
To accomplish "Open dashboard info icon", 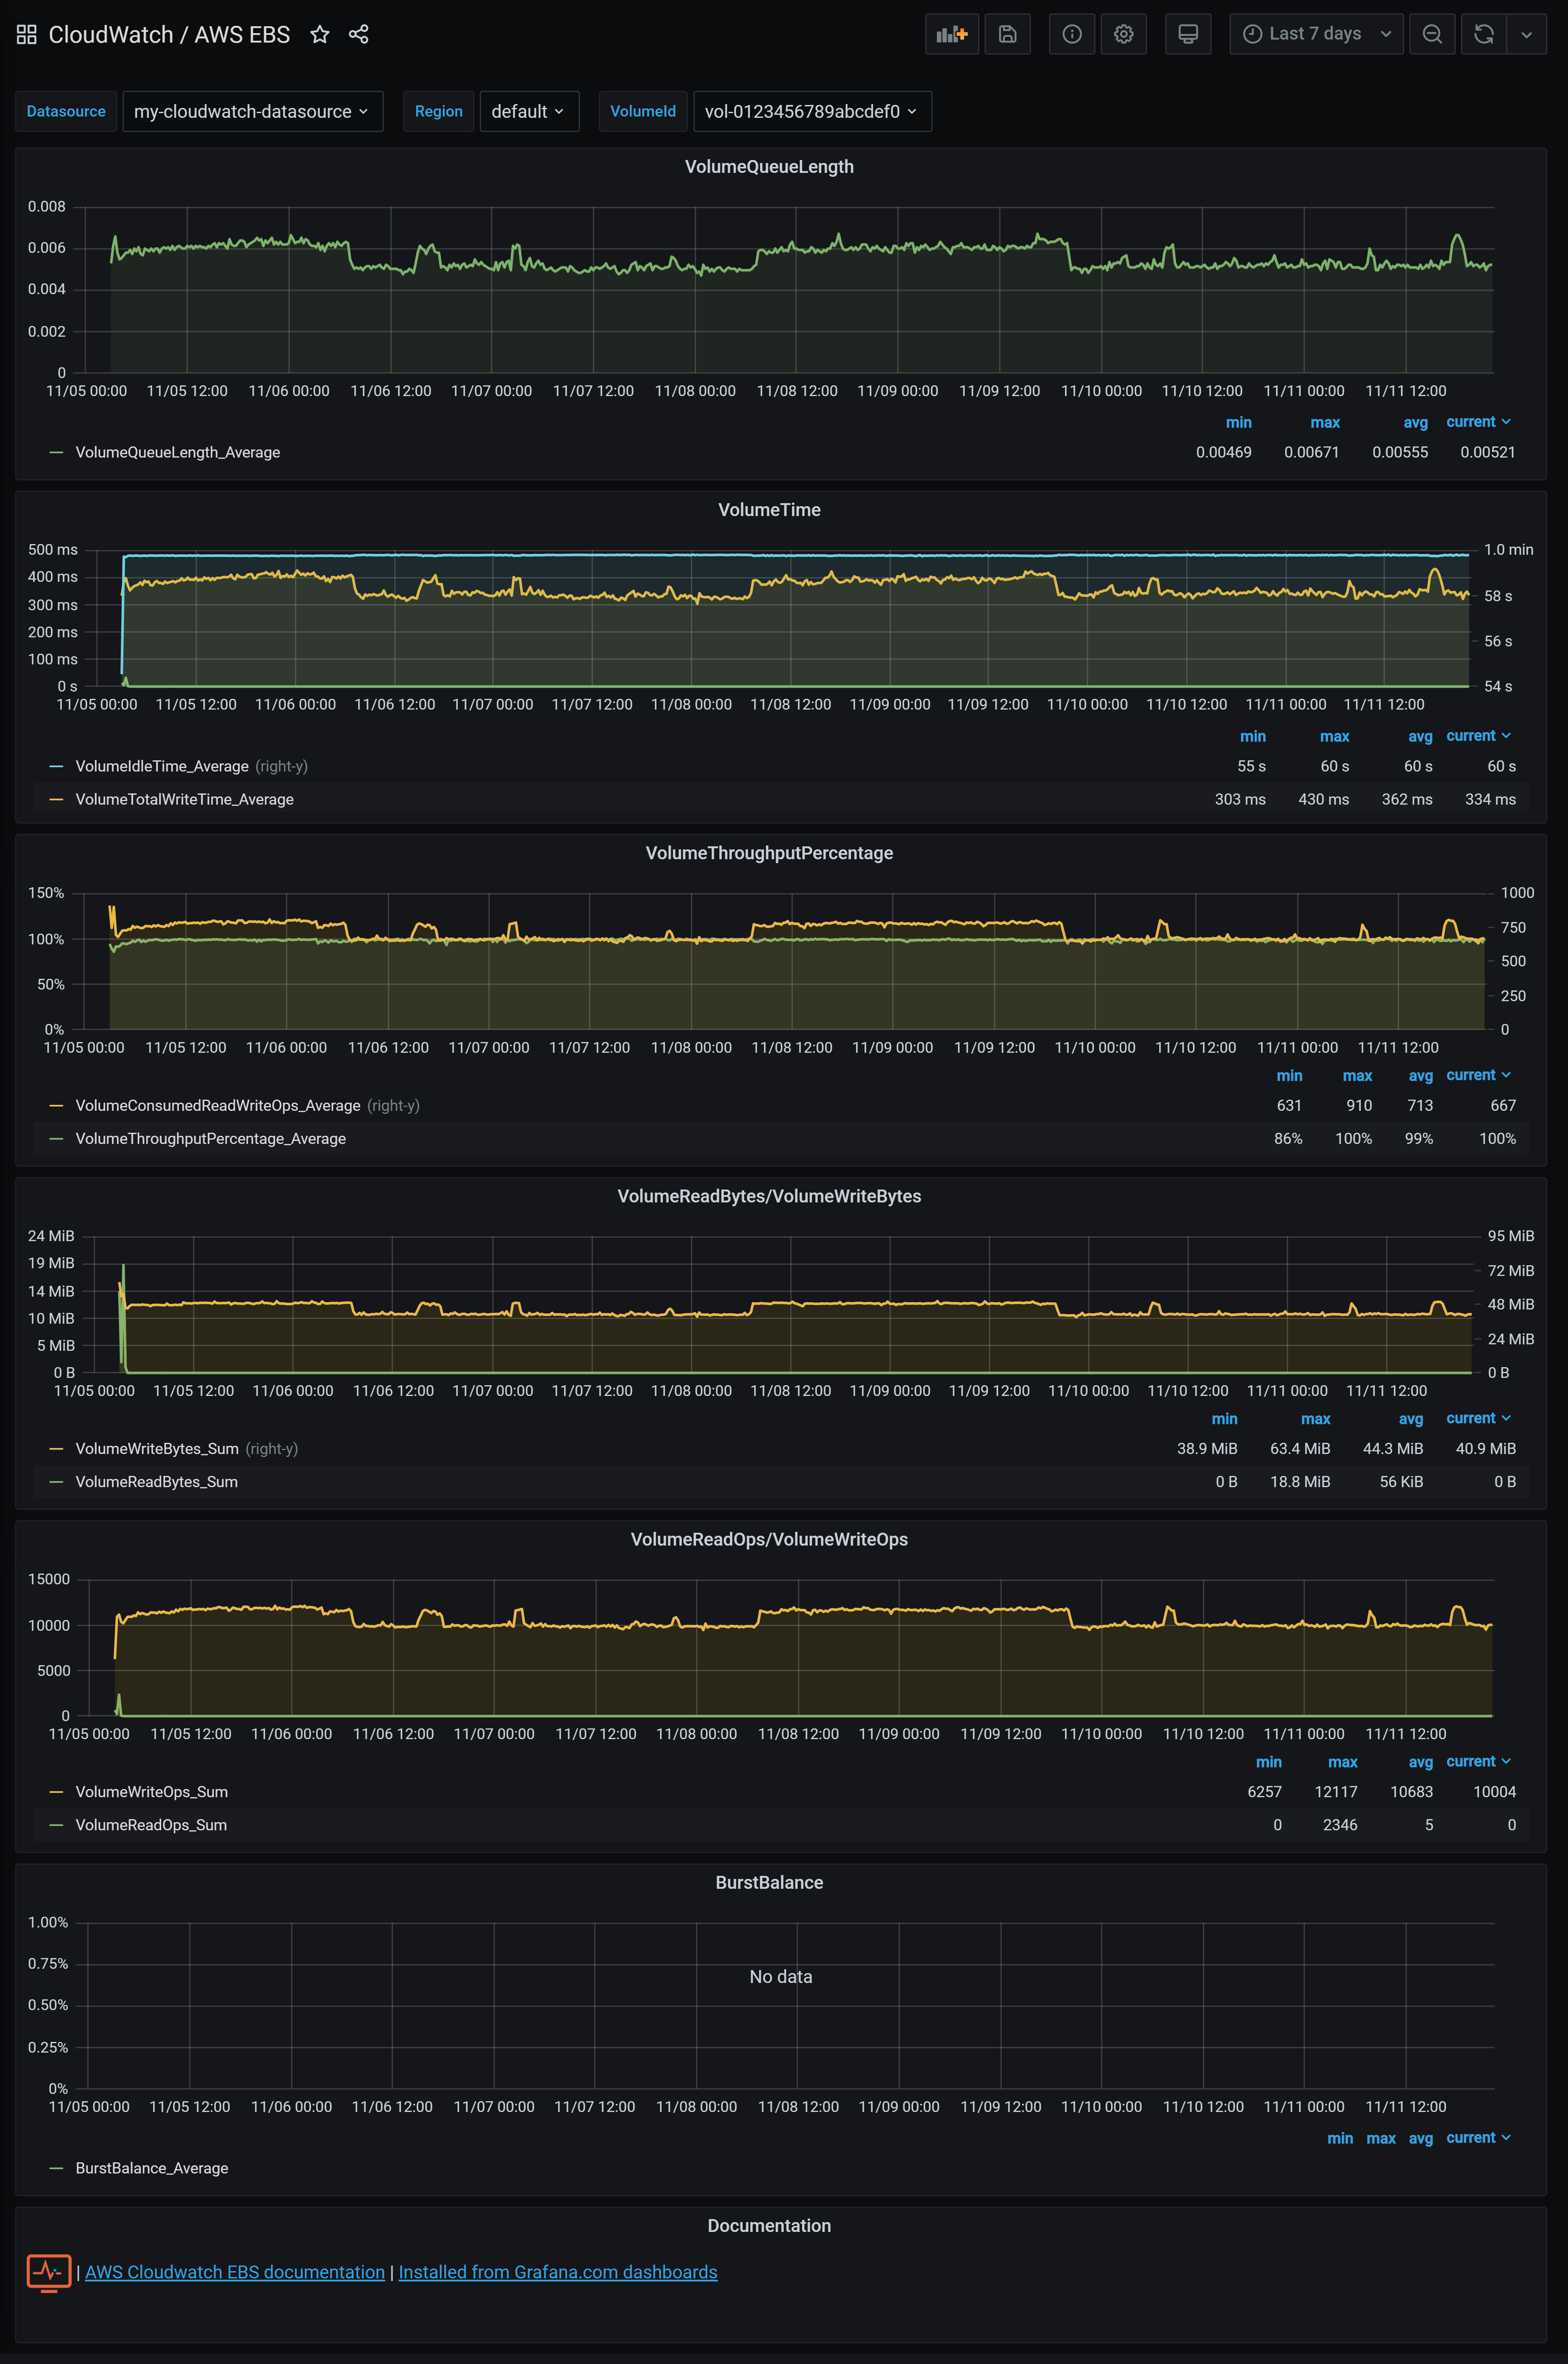I will [x=1071, y=34].
